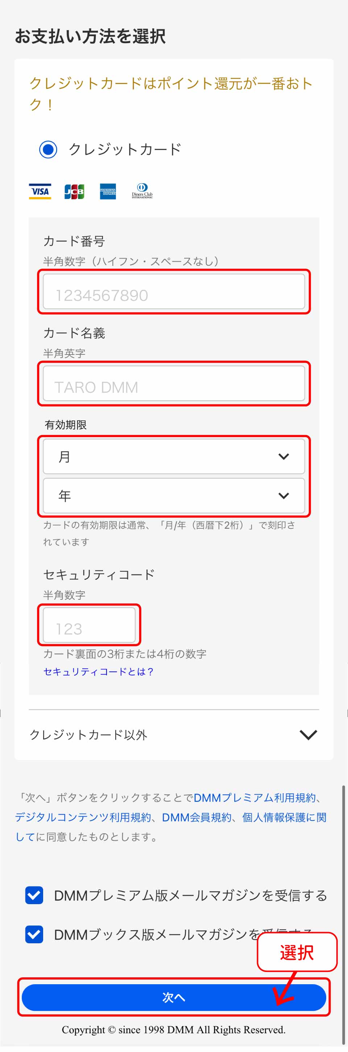
Task: Open the 個人情報保護に関して link
Action: tap(284, 817)
